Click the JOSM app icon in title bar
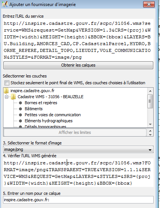160x208 pixels. [x=5, y=4]
